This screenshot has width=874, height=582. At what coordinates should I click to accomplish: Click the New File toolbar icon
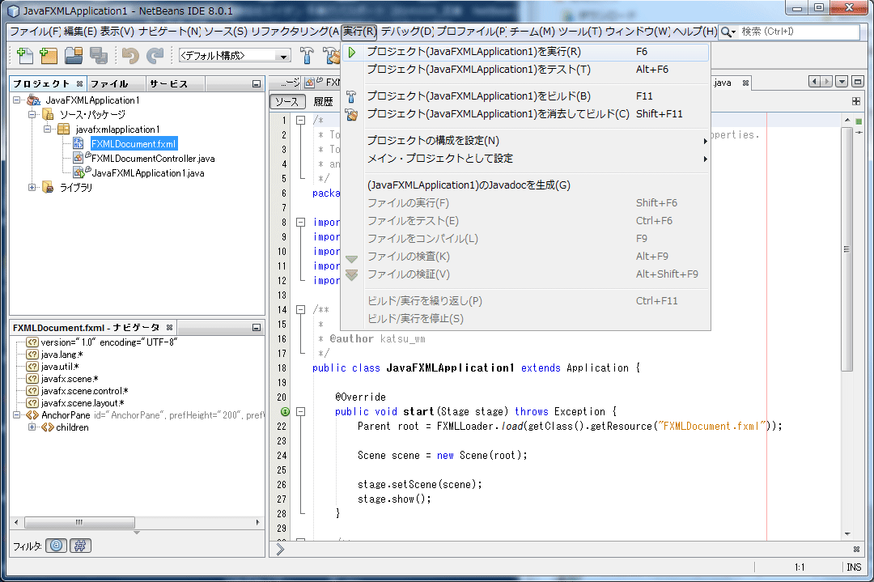[25, 55]
